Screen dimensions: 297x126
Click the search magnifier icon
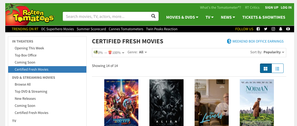(153, 16)
